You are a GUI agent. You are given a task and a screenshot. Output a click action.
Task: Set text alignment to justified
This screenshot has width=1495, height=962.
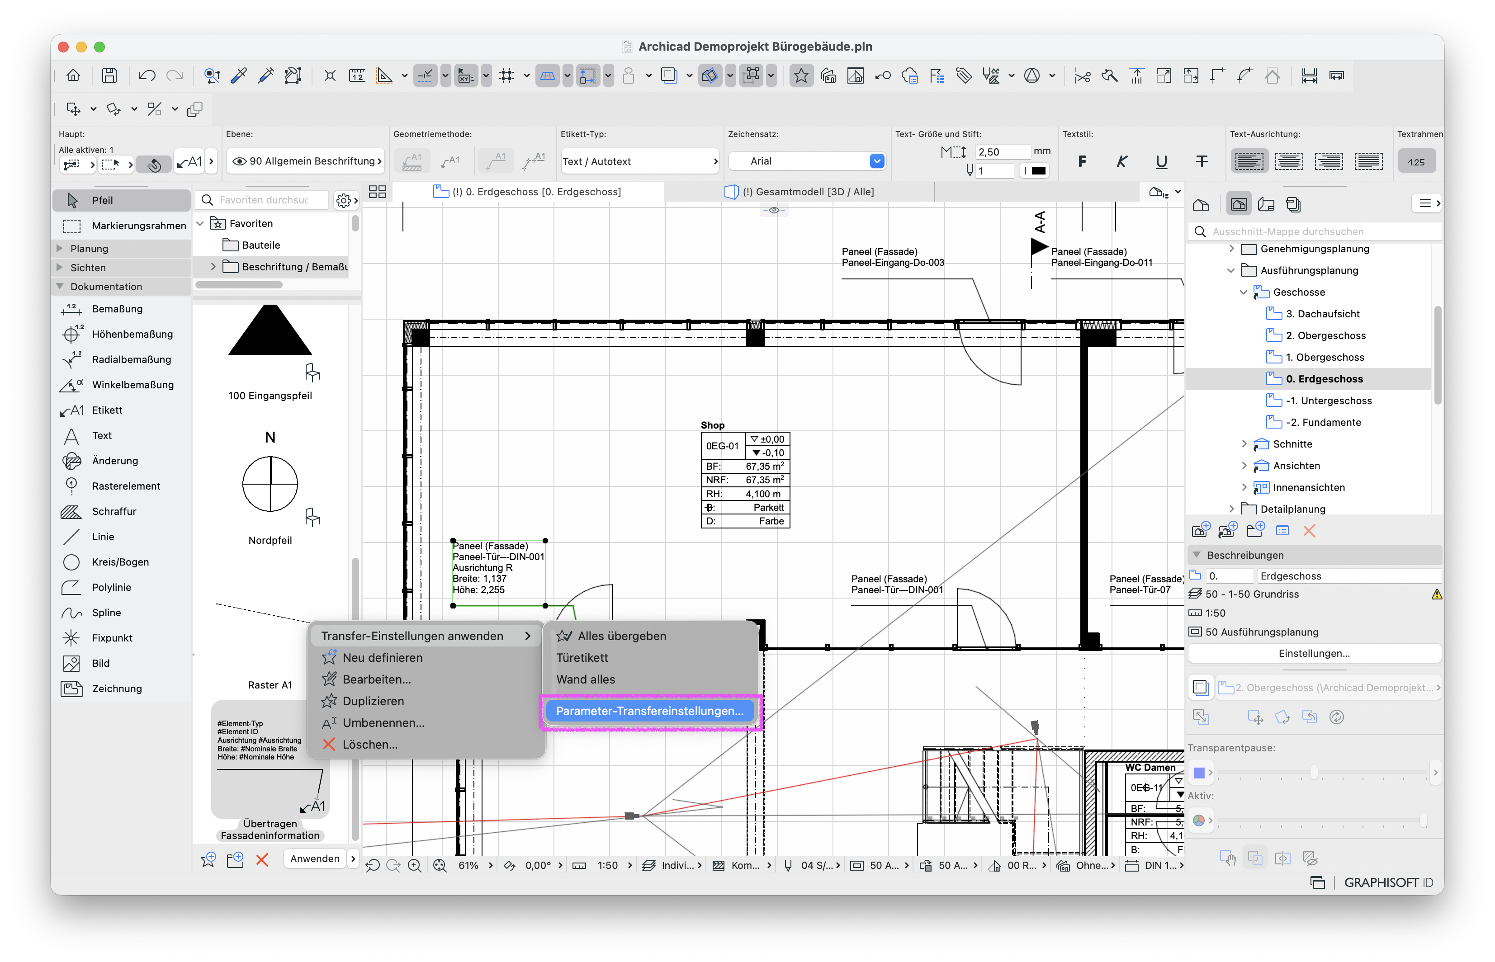pyautogui.click(x=1368, y=161)
